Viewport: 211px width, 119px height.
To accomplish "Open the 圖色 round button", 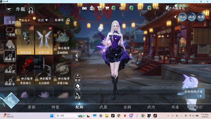I will click(192, 17).
